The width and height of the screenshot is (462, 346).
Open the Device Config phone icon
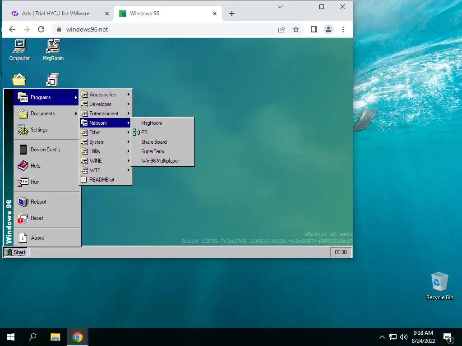[23, 150]
